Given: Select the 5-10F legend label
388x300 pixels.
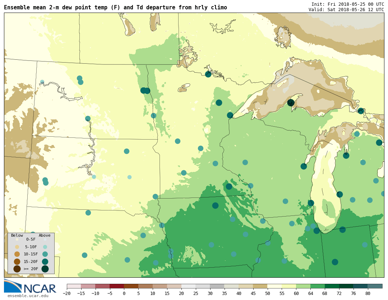Looking at the screenshot, I should coord(31,247).
